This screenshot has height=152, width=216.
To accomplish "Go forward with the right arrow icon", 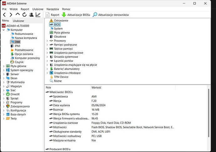I will click(11, 15).
